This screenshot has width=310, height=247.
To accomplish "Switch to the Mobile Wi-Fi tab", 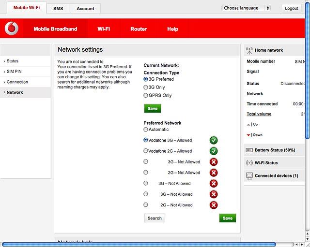I will (27, 8).
